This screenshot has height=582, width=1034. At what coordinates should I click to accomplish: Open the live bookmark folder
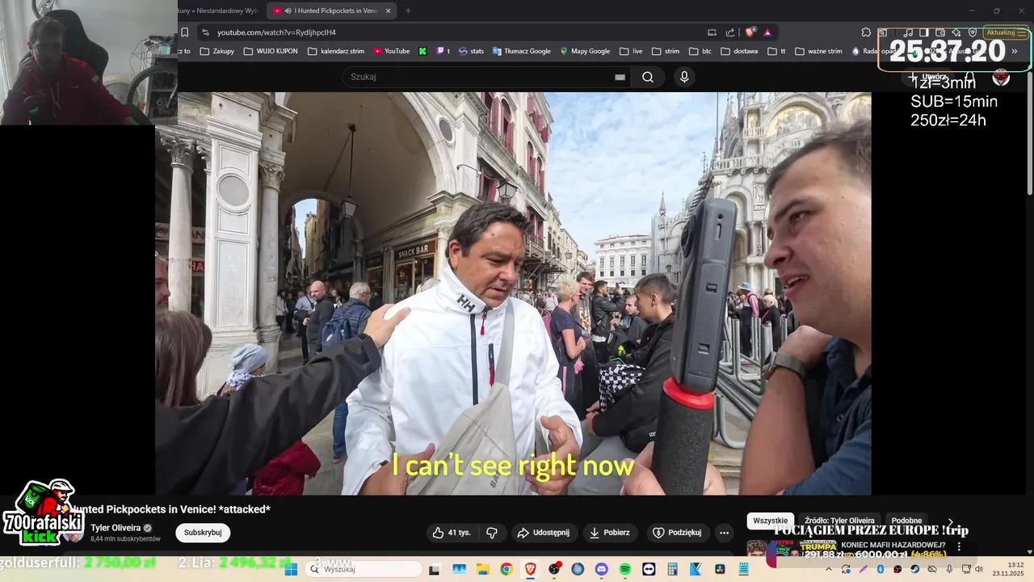pos(631,51)
